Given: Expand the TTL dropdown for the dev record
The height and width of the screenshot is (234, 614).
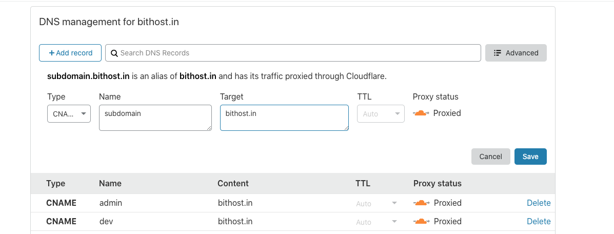Looking at the screenshot, I should pos(377,222).
